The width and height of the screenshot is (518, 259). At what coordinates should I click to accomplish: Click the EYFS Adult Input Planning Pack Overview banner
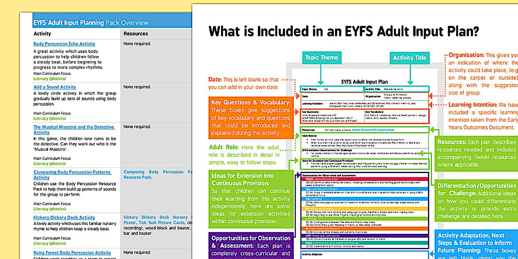(91, 23)
